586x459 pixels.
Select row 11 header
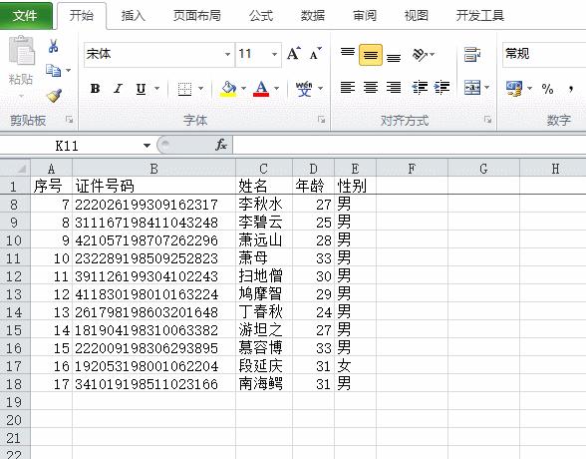click(14, 258)
